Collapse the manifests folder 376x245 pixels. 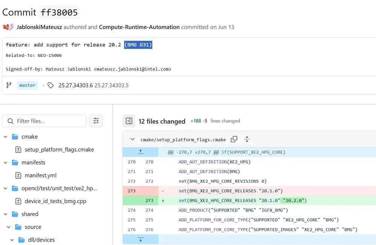click(x=5, y=163)
